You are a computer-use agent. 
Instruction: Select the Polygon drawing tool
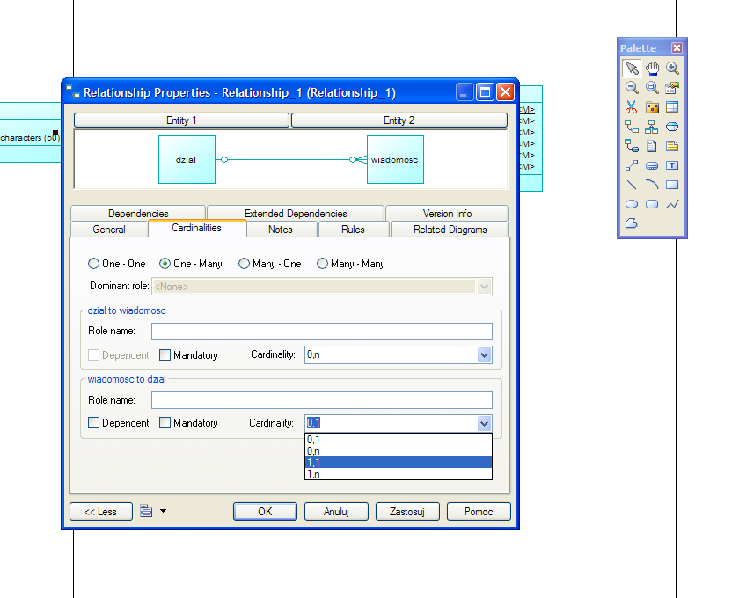(632, 223)
